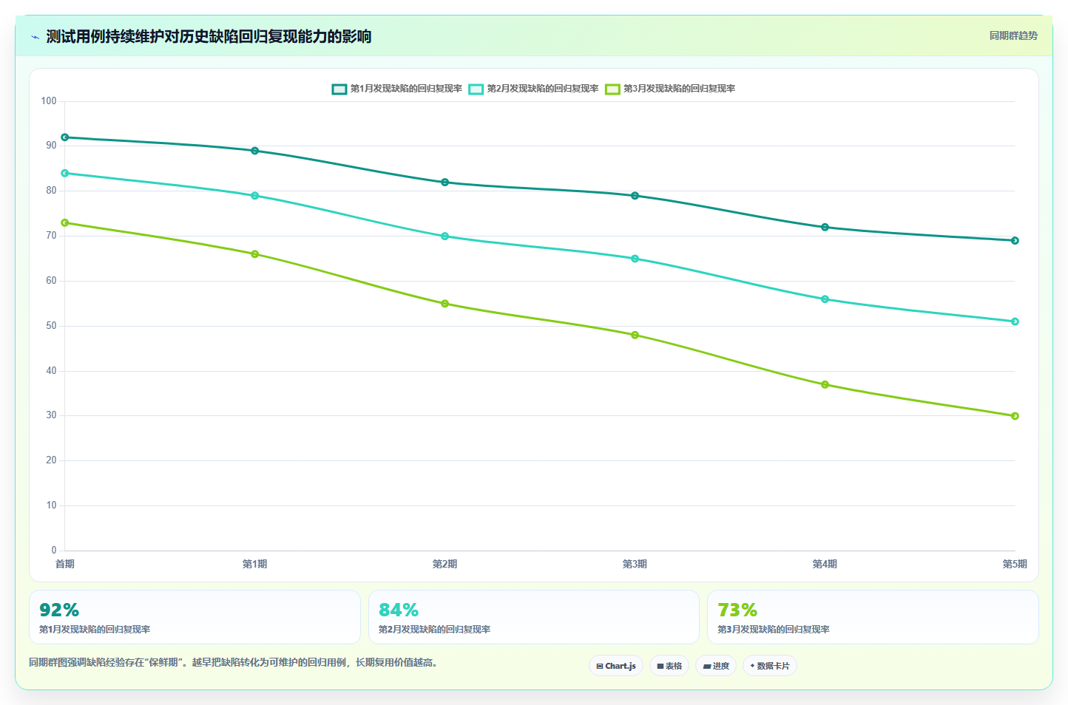Click dark-green series point at 首期
Screen dimensions: 1068x705
65,137
